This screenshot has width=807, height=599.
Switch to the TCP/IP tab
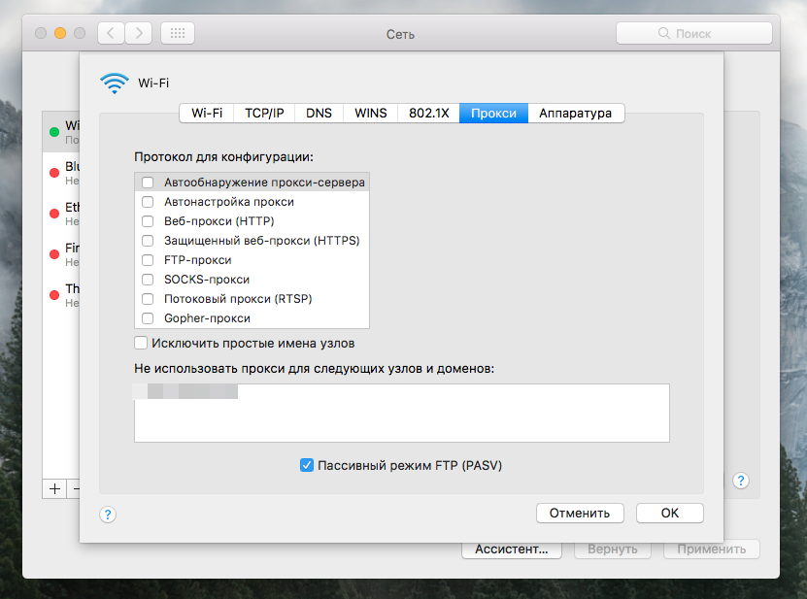click(264, 114)
